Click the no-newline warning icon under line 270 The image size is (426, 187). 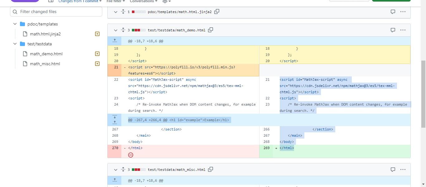tap(131, 155)
